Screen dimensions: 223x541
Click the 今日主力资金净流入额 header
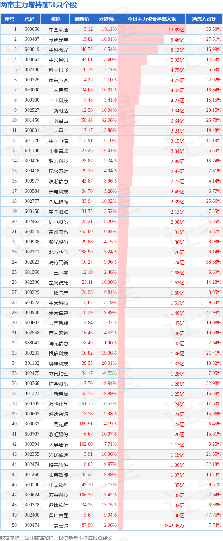pos(152,19)
